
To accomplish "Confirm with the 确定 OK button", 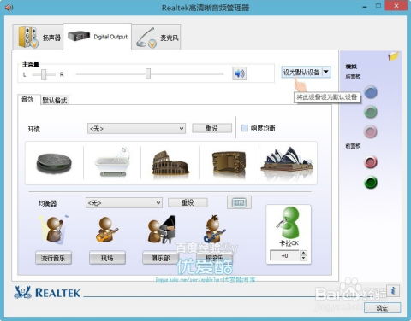I will pyautogui.click(x=382, y=308).
